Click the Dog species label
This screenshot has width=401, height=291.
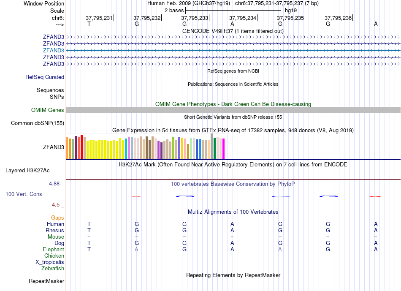tap(60, 243)
